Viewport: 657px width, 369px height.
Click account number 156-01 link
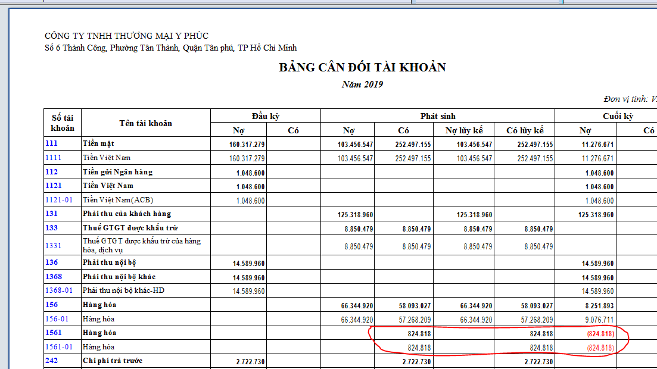pyautogui.click(x=57, y=319)
